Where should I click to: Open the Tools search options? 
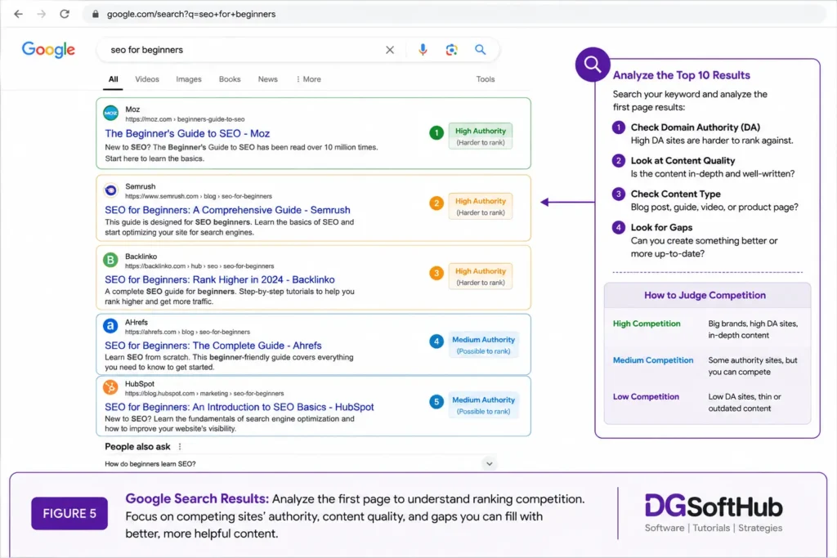coord(486,79)
